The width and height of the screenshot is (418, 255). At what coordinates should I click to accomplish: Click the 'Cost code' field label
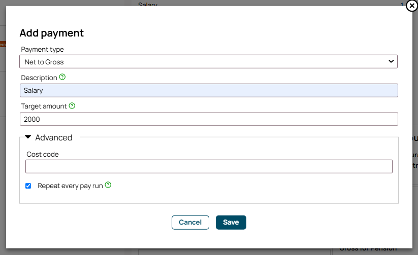click(43, 155)
